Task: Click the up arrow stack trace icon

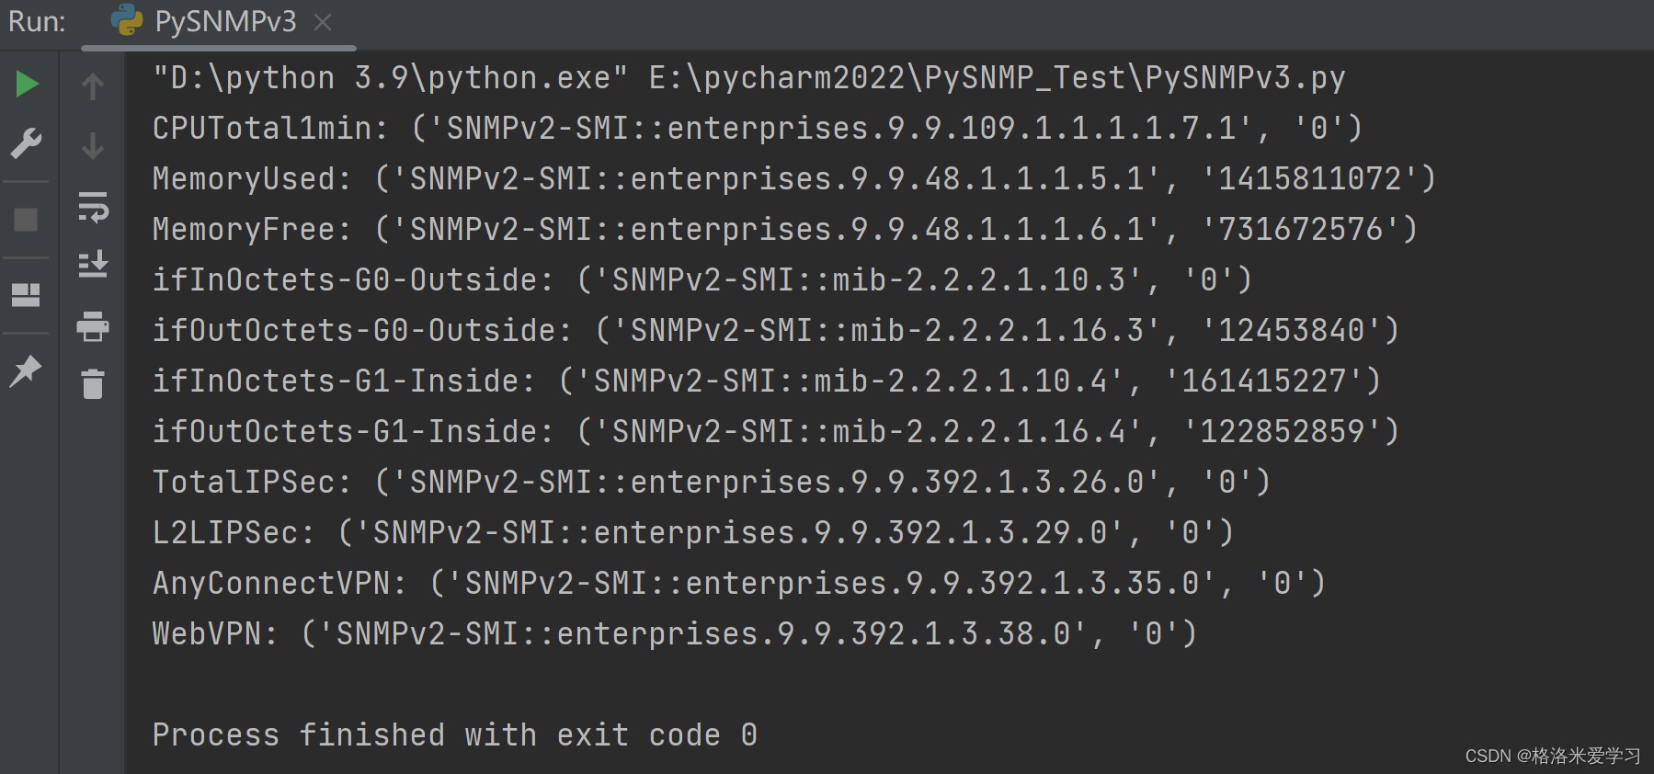Action: click(x=93, y=86)
